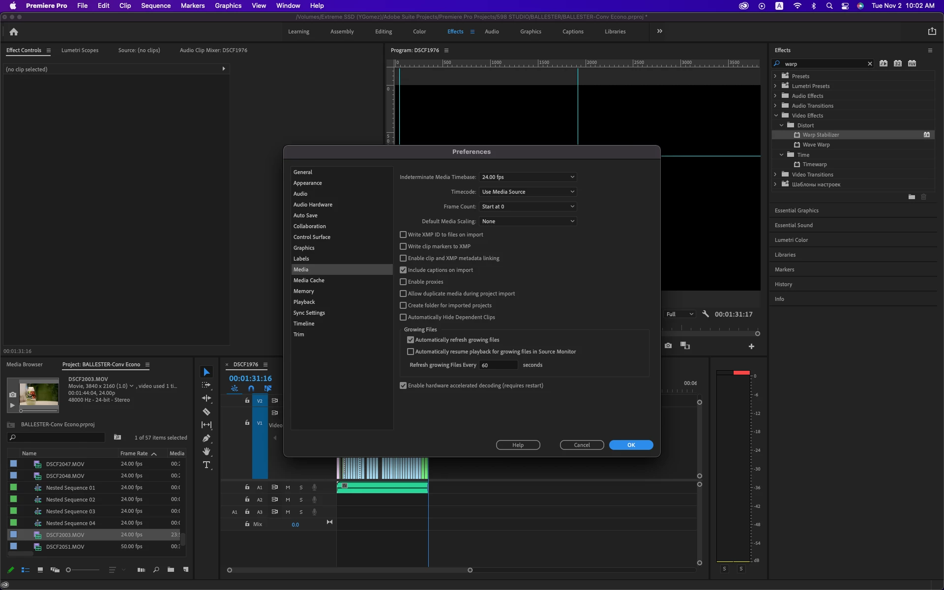This screenshot has height=590, width=944.
Task: Open the Default Media Scaling dropdown
Action: (528, 221)
